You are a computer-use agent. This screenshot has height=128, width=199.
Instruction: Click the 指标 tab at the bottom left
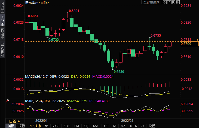pos(11,126)
